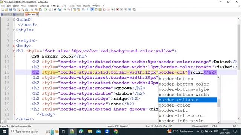Toggle Synchronize Horizontal Scrolling icon
The image size is (241, 135).
point(78,9)
